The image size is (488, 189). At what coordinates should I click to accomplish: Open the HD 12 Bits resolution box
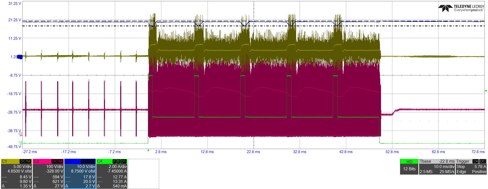click(409, 167)
